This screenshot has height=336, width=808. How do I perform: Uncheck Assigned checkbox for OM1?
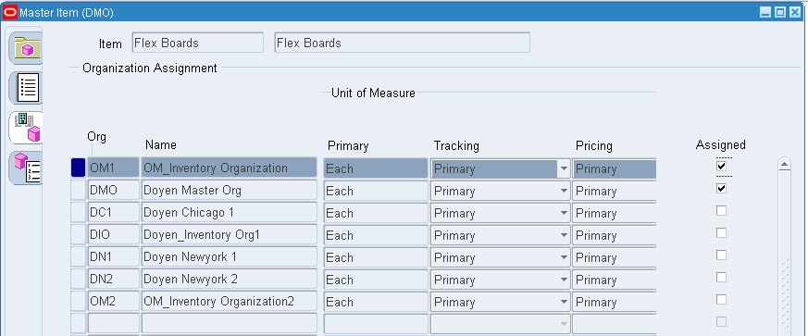[x=721, y=166]
